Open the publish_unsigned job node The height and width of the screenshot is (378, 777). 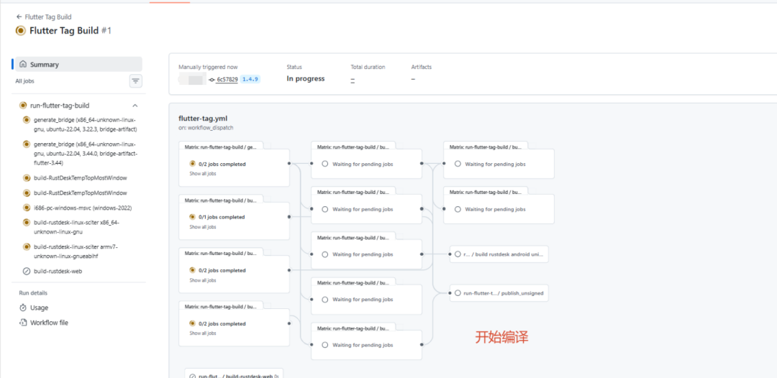click(499, 293)
